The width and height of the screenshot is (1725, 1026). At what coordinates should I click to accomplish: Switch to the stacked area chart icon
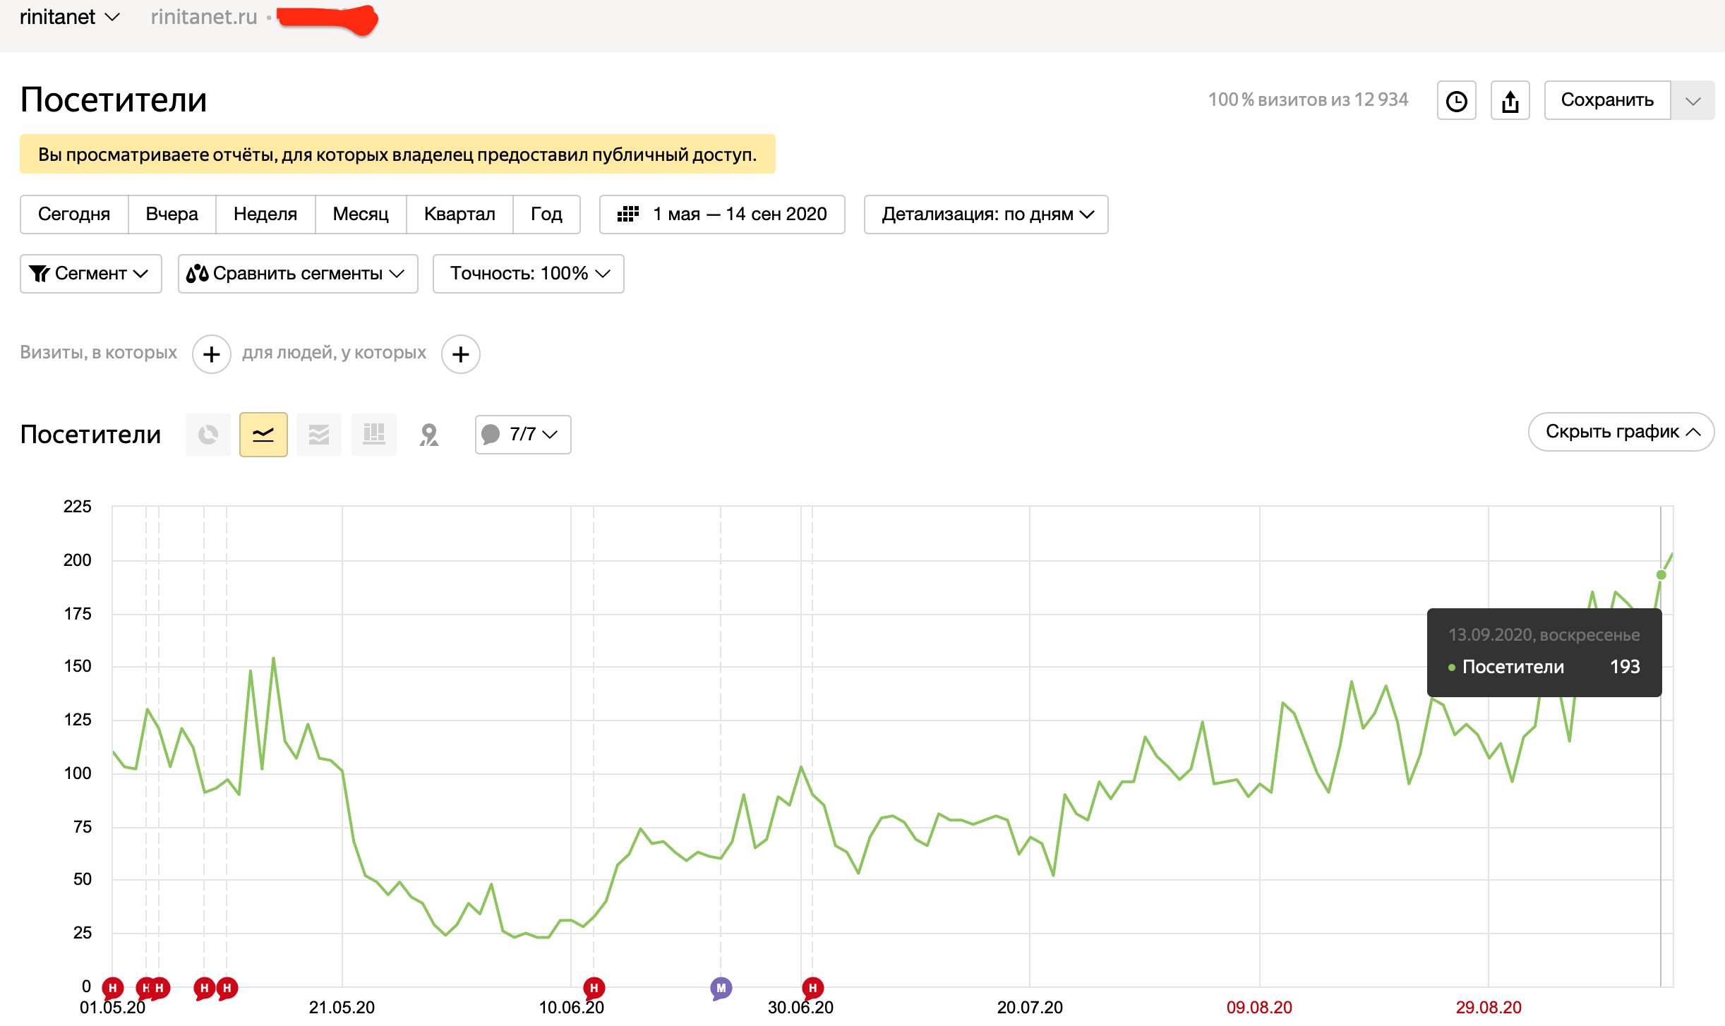point(319,435)
